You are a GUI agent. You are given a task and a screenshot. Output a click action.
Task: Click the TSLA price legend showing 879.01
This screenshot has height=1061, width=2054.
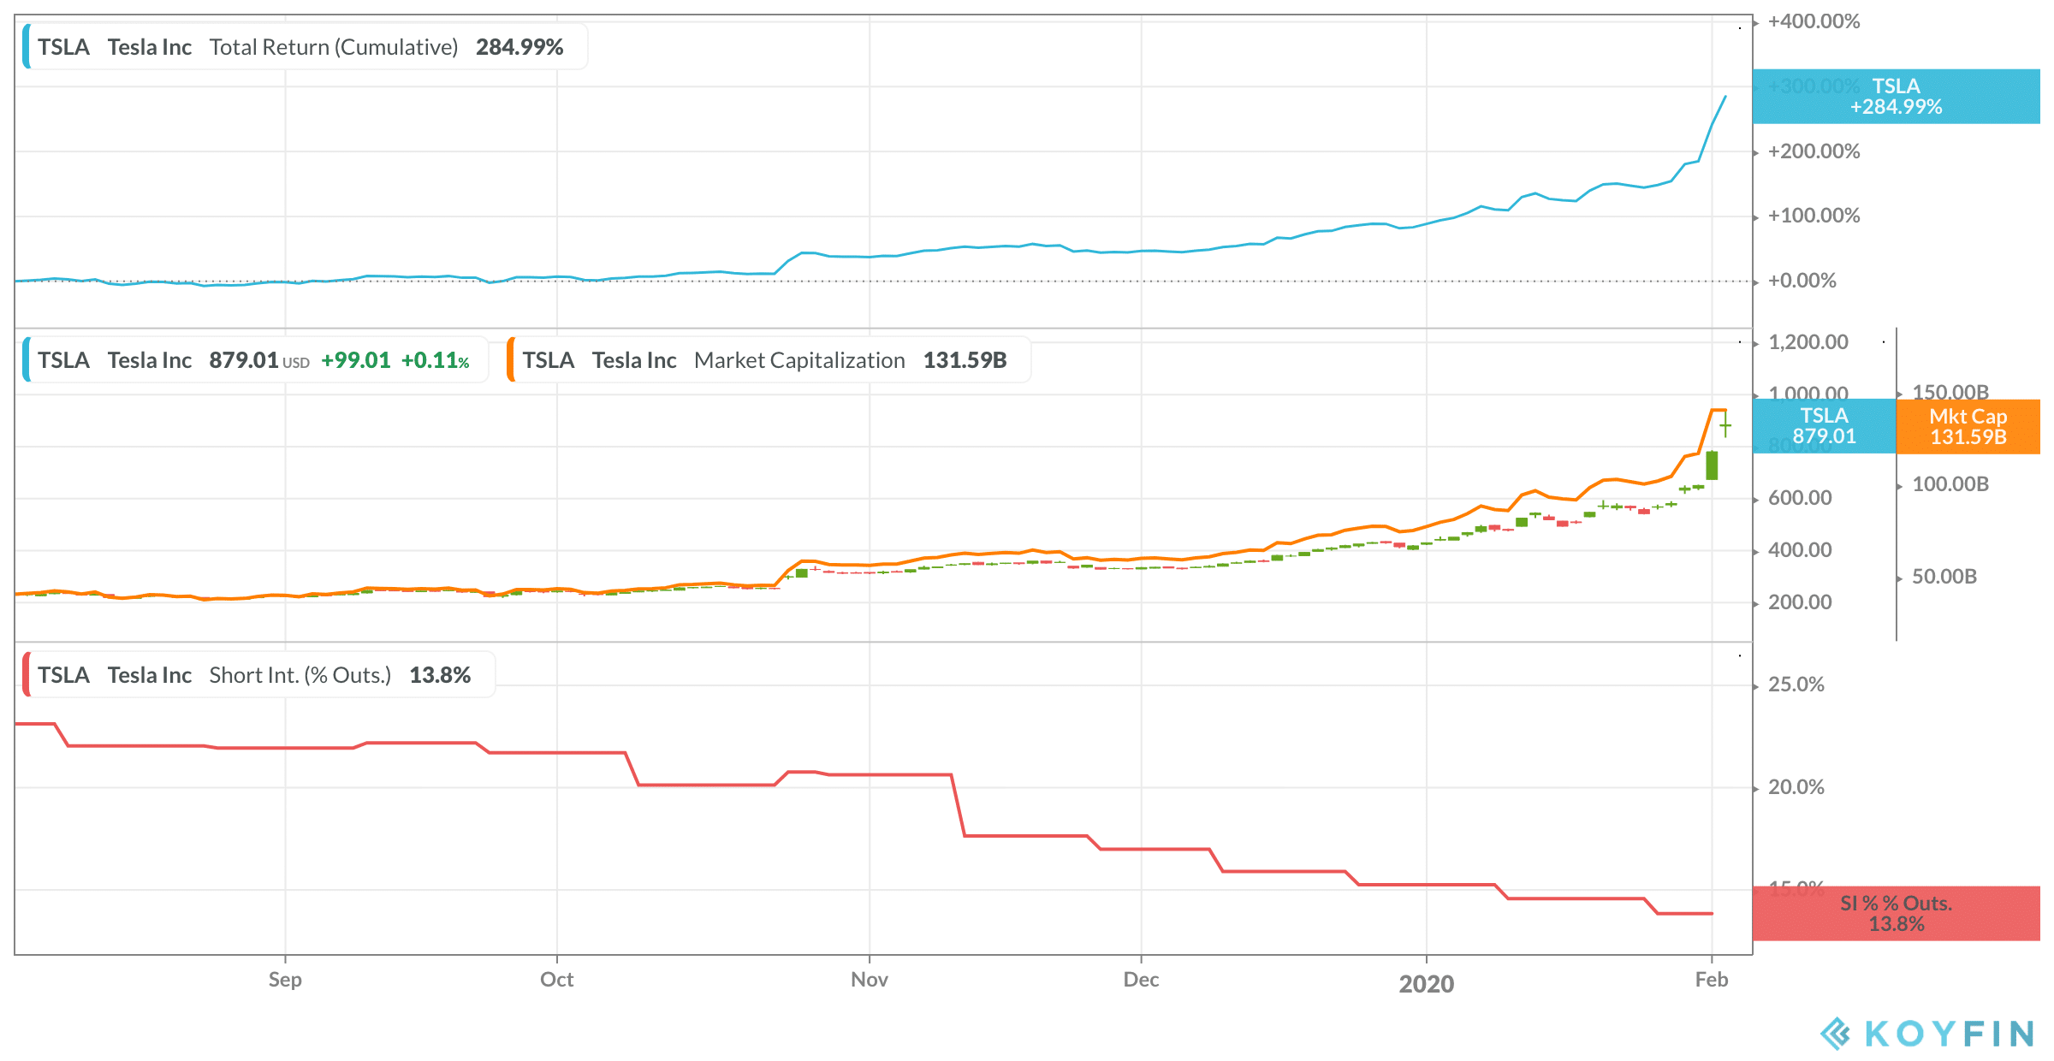255,360
